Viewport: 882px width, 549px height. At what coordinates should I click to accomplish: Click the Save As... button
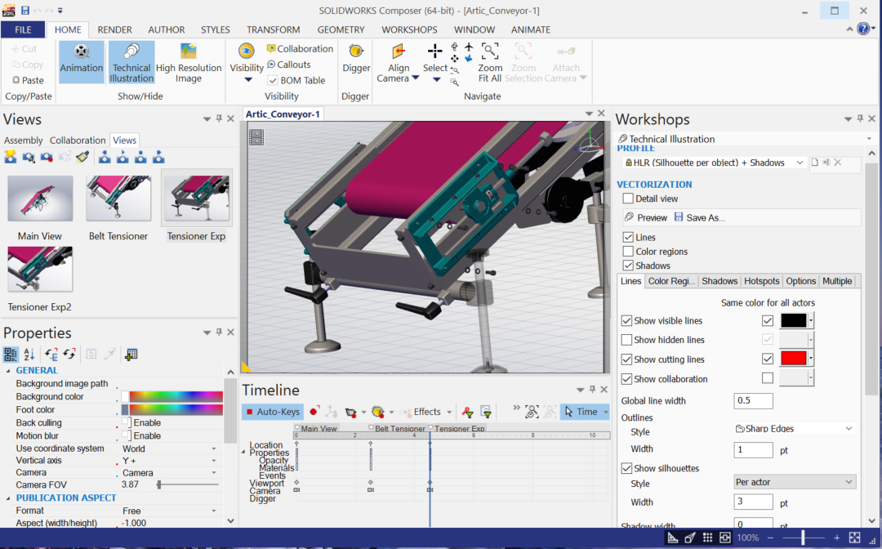point(699,217)
